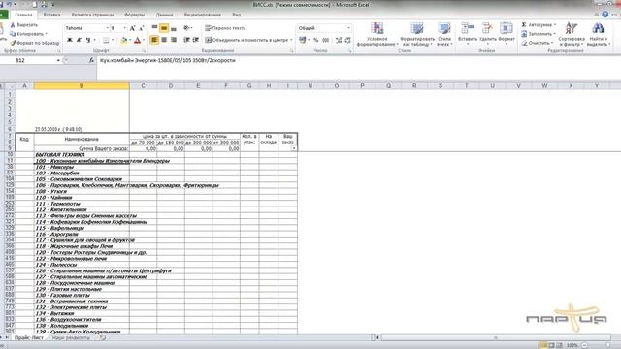The image size is (621, 349).
Task: Open the Merge and Center dropdown arrow
Action: coord(291,40)
